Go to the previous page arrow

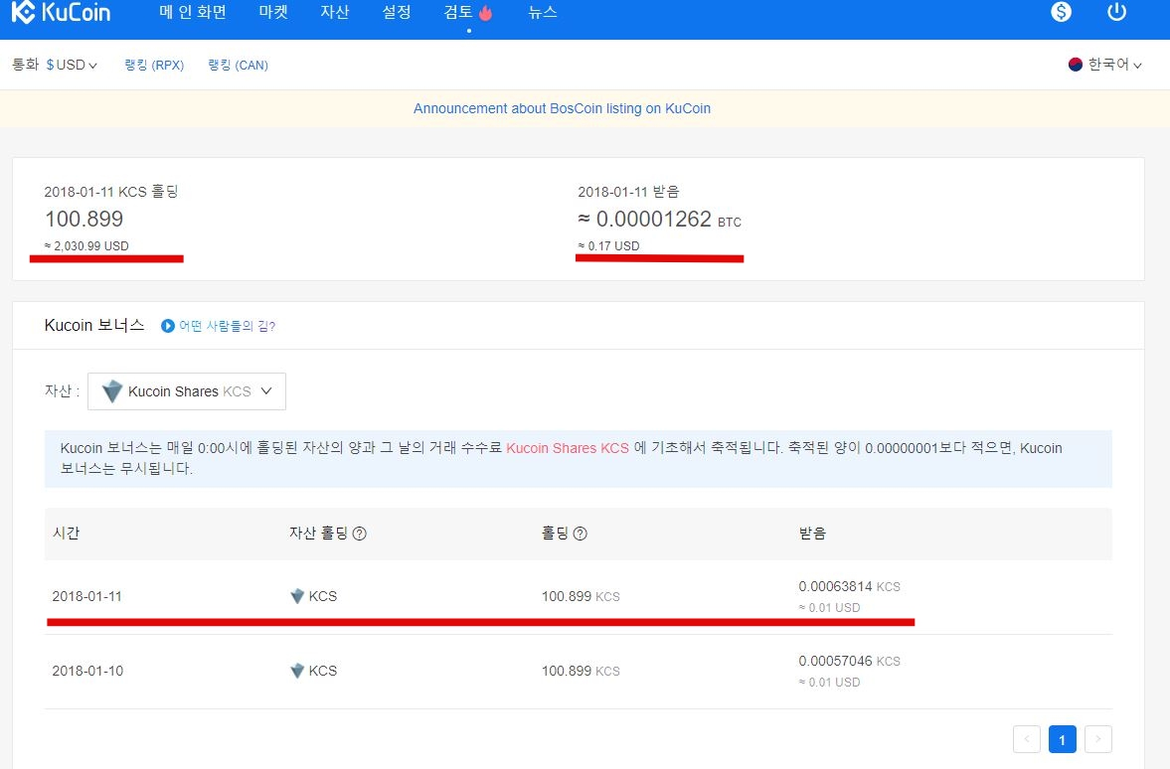pyautogui.click(x=1027, y=739)
